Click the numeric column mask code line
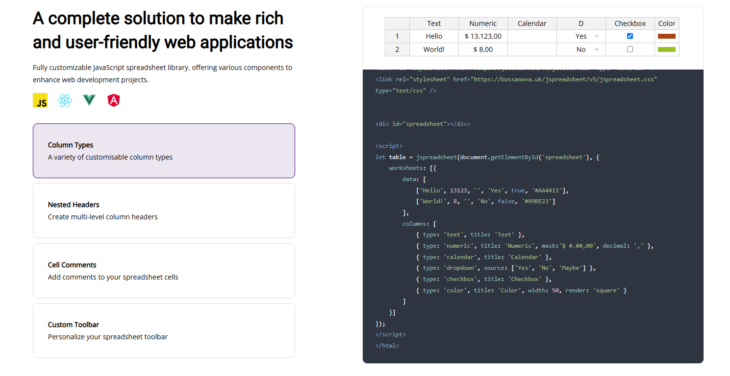 (534, 246)
